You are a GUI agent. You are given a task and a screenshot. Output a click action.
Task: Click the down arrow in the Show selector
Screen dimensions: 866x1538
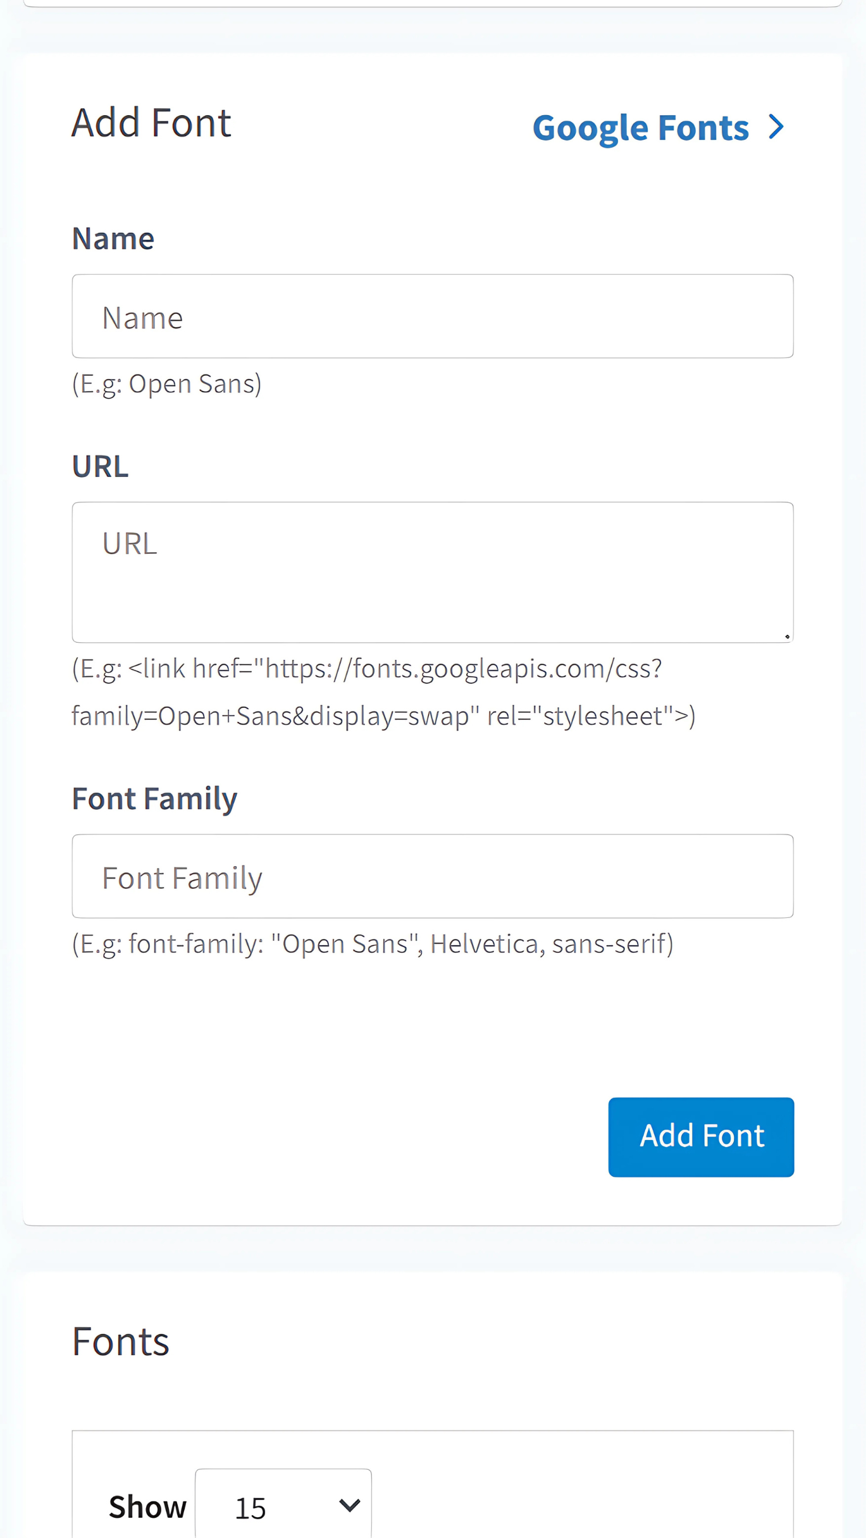pyautogui.click(x=349, y=1505)
